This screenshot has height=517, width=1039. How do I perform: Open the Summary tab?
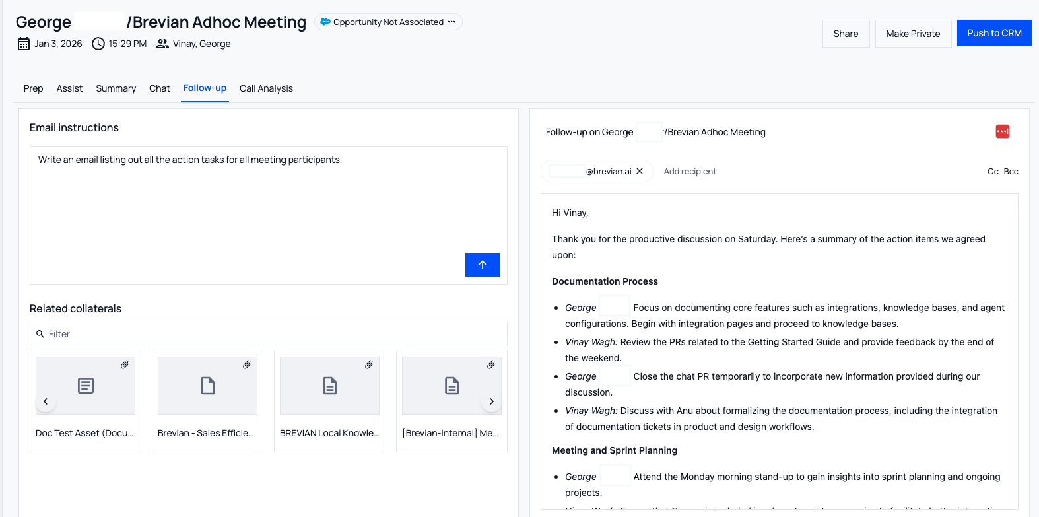click(116, 88)
